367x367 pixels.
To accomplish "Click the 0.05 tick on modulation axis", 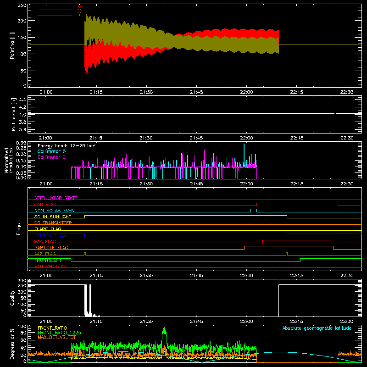I will pyautogui.click(x=21, y=173).
